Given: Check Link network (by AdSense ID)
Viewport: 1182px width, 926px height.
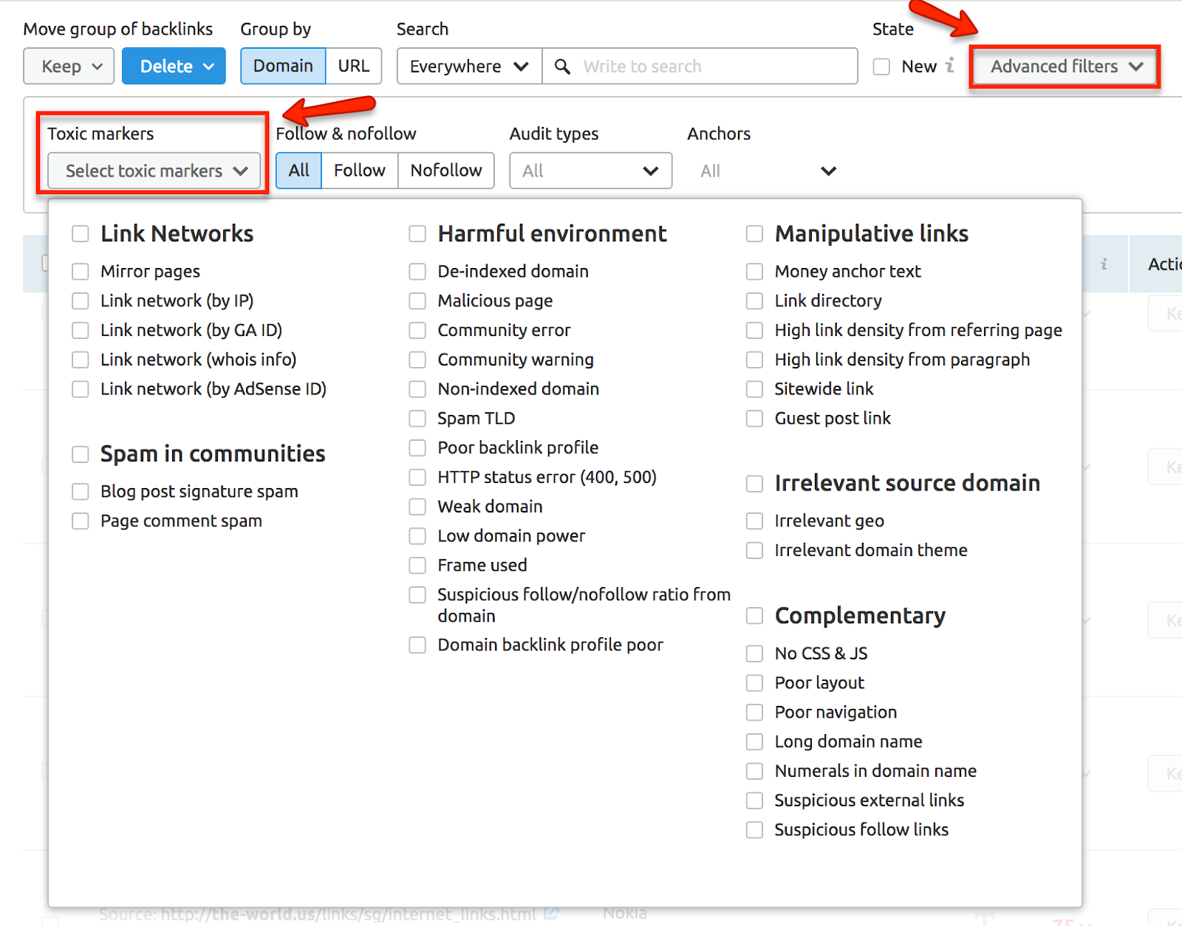Looking at the screenshot, I should pos(81,389).
